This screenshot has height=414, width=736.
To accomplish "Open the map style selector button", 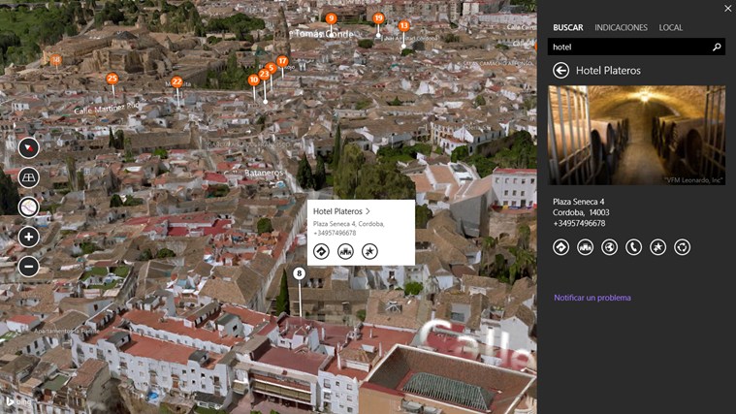I will 29,207.
